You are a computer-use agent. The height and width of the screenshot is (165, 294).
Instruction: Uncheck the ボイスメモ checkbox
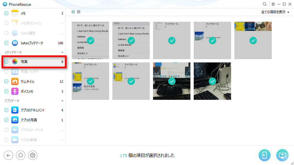tap(6, 91)
